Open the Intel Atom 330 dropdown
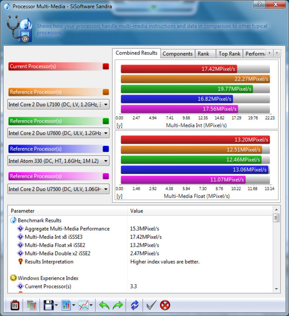289x316 pixels. click(x=58, y=161)
